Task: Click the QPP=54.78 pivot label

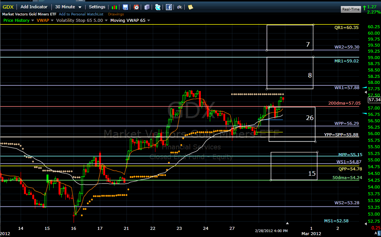Action: (x=350, y=169)
